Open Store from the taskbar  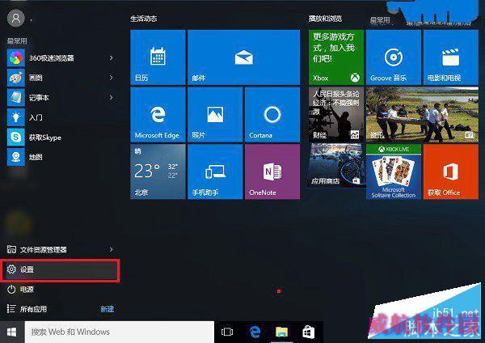coord(309,332)
